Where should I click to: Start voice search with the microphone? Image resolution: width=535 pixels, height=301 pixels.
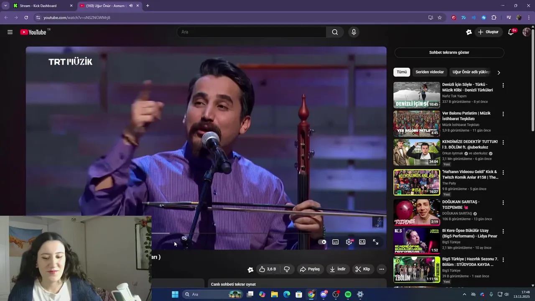point(354,32)
